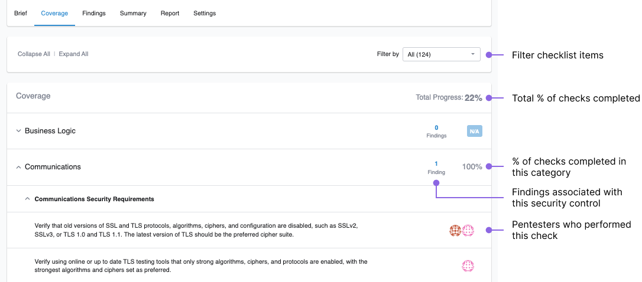
Task: Click the Collapse All link
Action: tap(34, 54)
